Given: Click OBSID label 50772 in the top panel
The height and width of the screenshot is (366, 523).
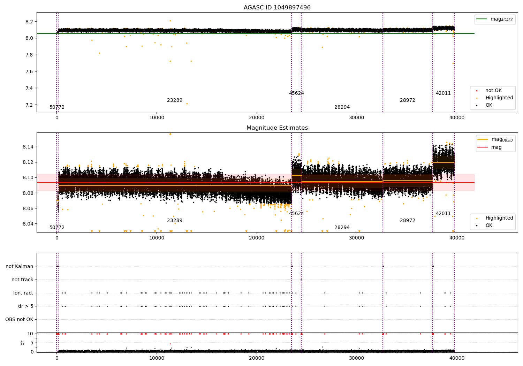Looking at the screenshot, I should (x=57, y=107).
